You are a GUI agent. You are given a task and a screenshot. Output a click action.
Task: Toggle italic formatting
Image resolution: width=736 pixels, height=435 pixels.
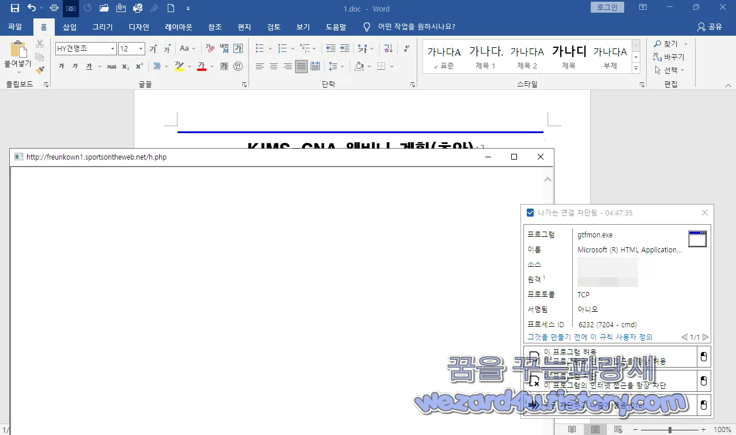tap(76, 67)
